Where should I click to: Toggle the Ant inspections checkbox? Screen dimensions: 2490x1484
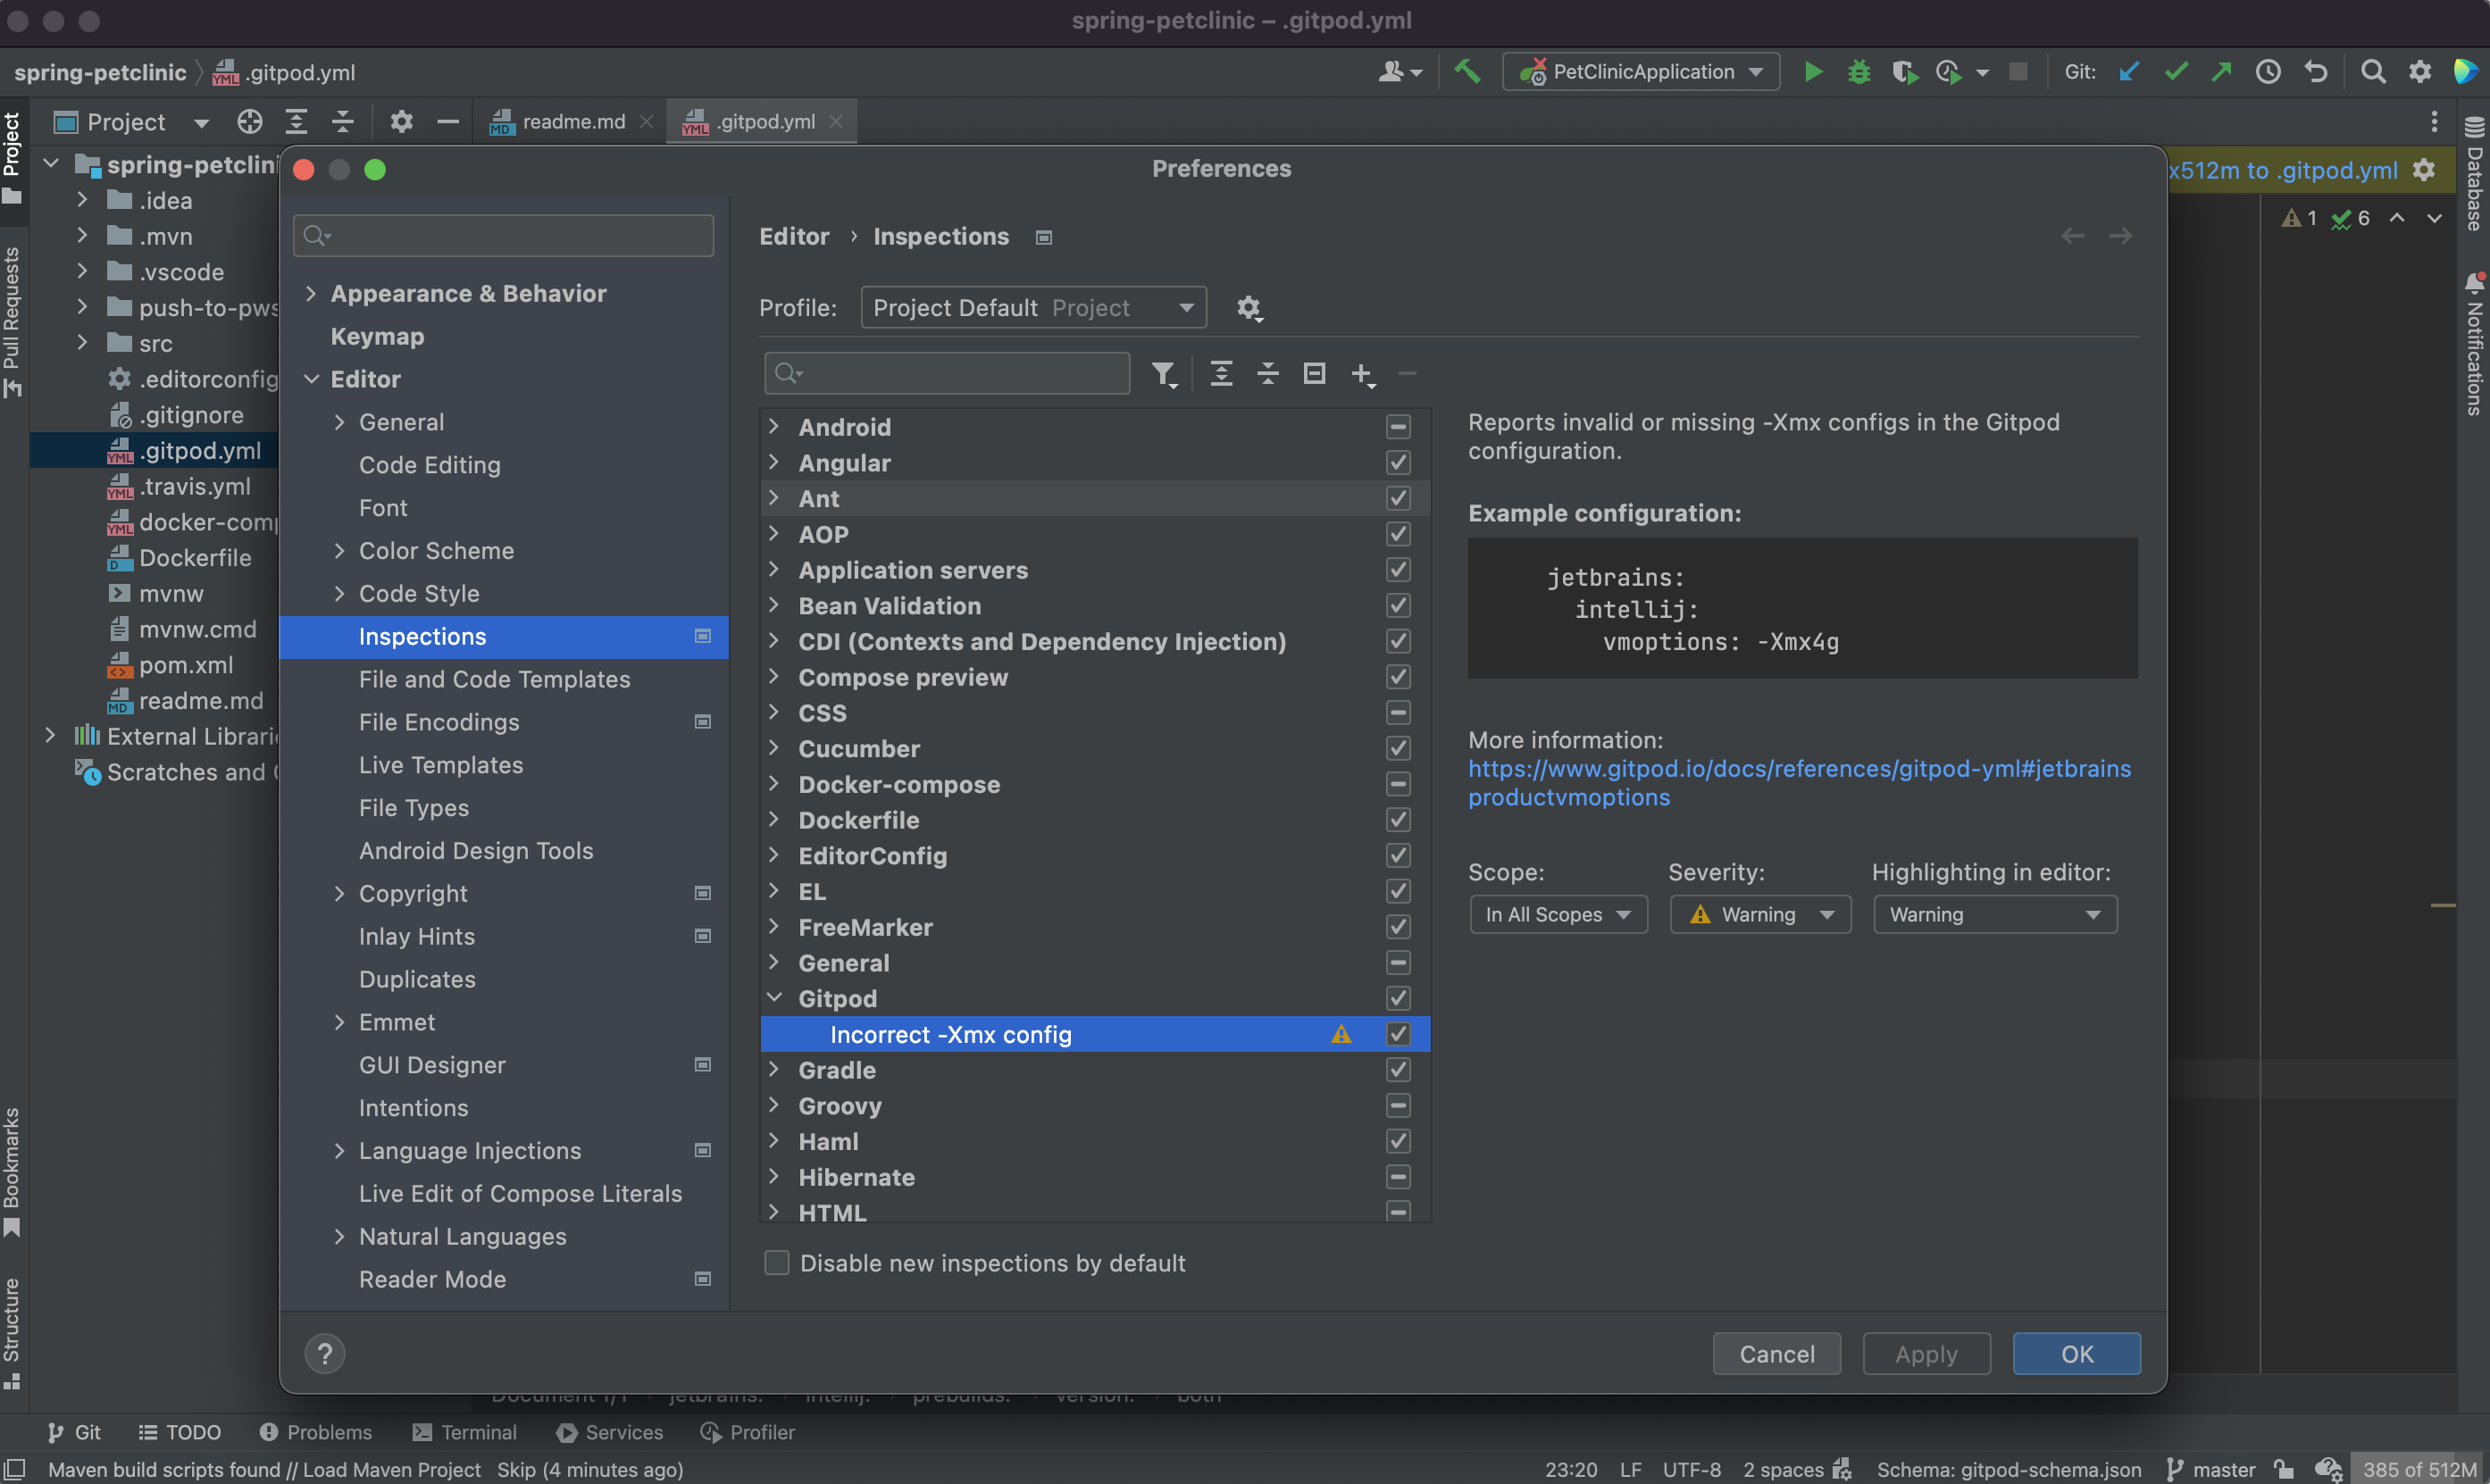(1398, 499)
